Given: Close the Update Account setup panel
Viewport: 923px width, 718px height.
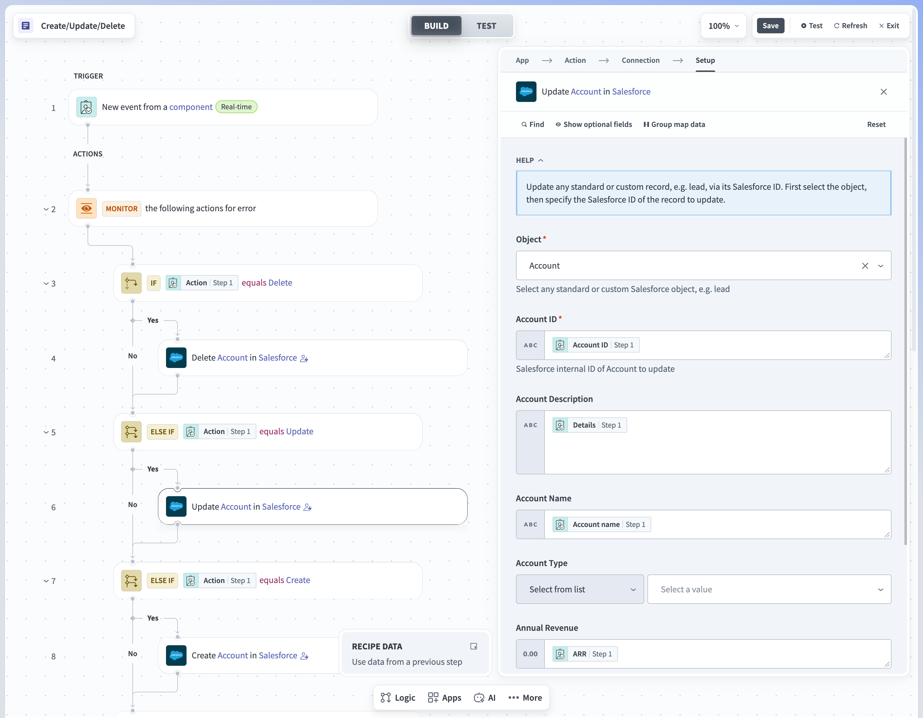Looking at the screenshot, I should [x=884, y=92].
